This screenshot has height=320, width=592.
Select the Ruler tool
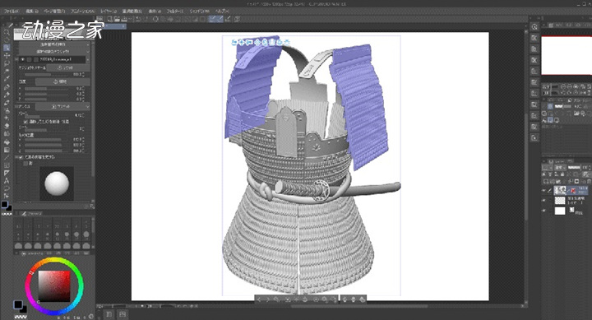(7, 173)
